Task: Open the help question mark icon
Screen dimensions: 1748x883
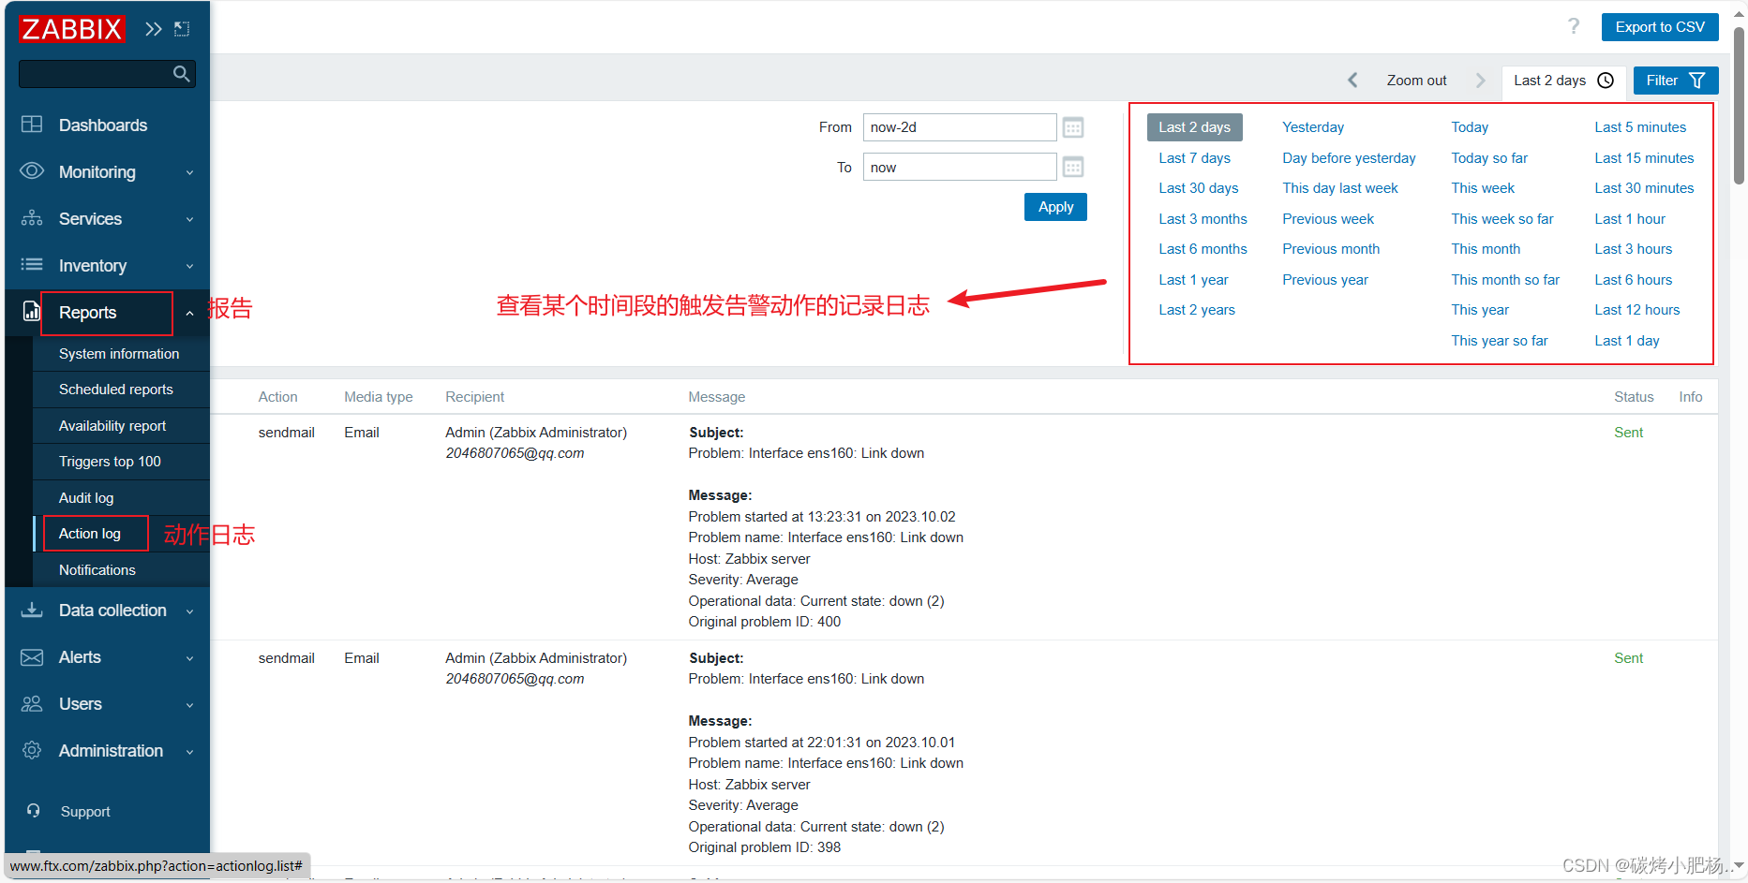Action: click(1574, 26)
